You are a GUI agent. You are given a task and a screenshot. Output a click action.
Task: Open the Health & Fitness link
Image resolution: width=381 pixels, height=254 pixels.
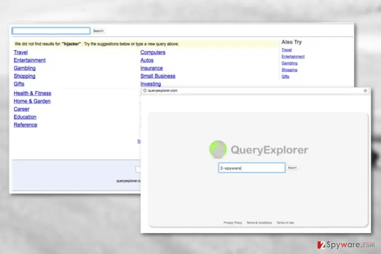point(32,93)
